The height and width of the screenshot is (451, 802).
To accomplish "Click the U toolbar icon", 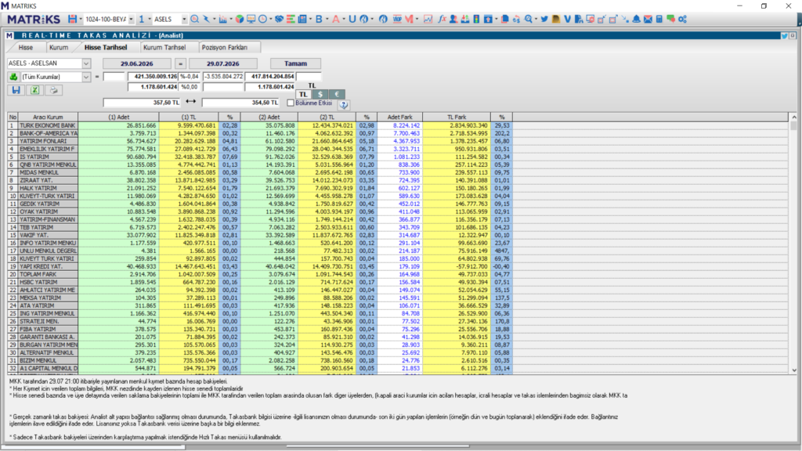I will [352, 19].
